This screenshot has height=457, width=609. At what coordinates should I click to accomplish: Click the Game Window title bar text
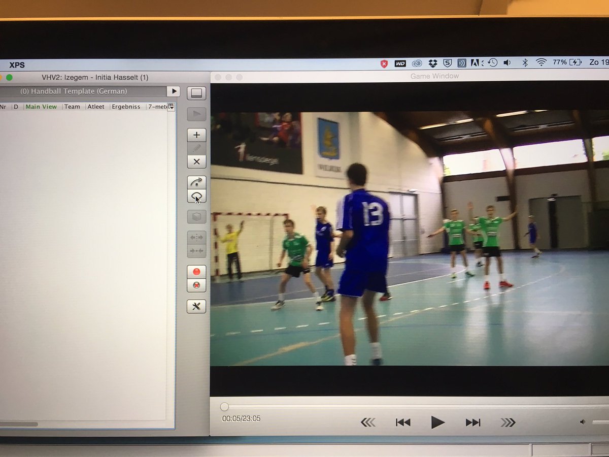coord(434,76)
